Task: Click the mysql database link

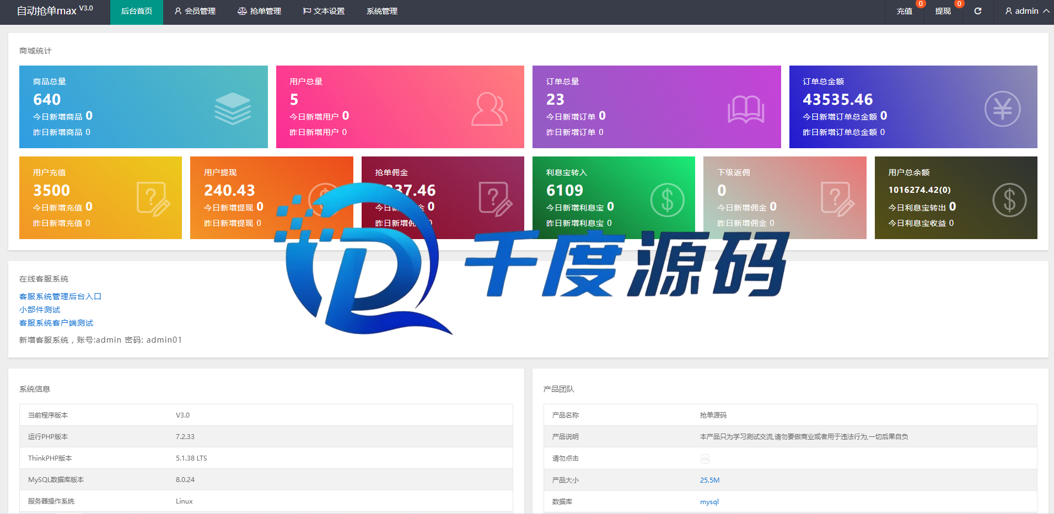Action: 709,501
